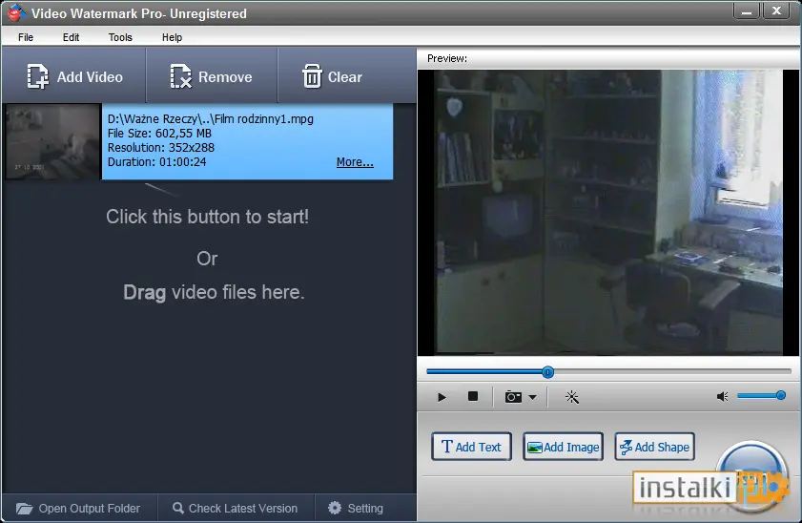
Task: Minimize the Video Watermark Pro window
Action: 747,10
